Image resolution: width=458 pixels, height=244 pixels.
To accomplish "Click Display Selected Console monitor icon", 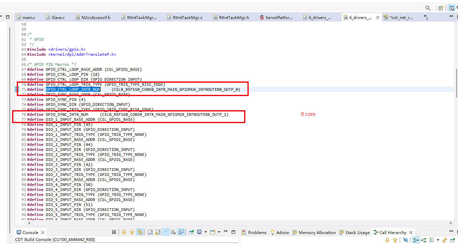I will (200, 232).
